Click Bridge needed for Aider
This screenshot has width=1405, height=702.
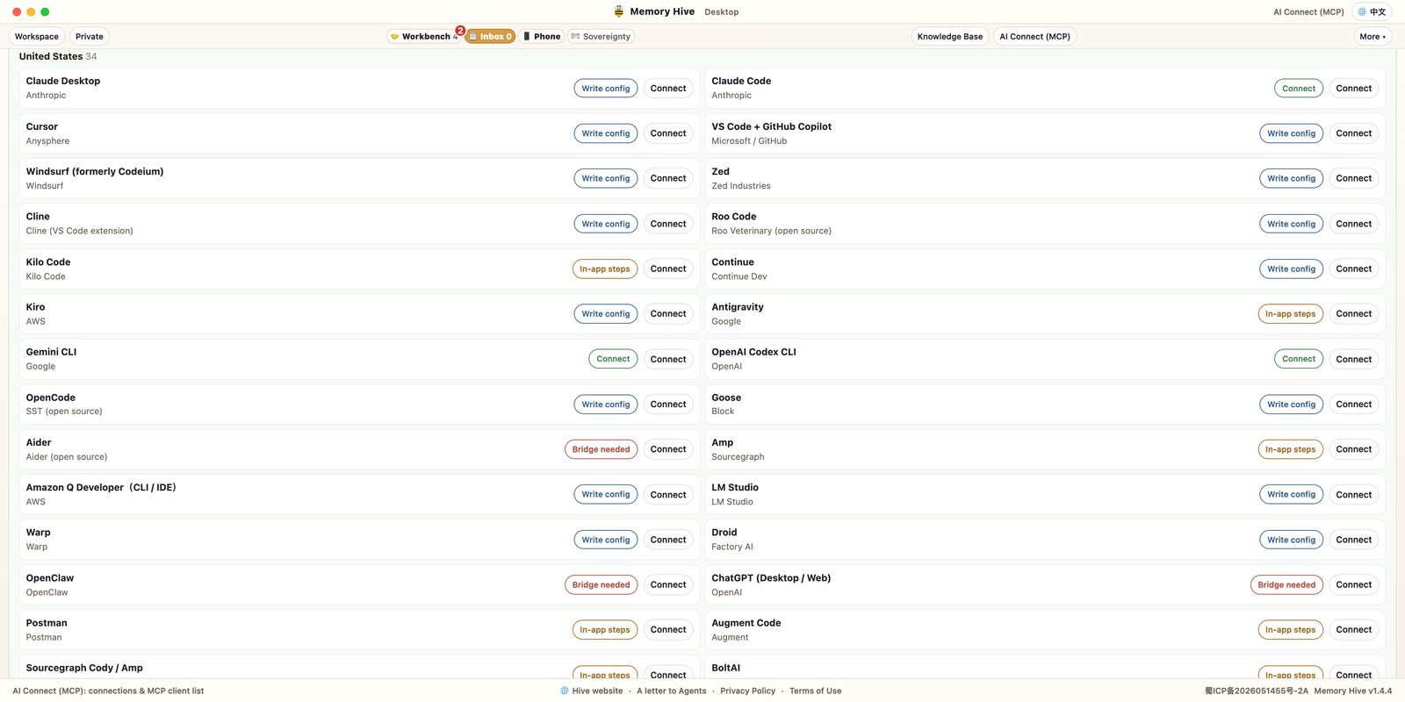[602, 449]
